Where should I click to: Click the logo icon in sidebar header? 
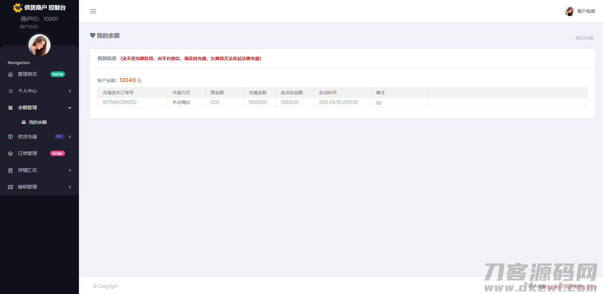tap(18, 8)
